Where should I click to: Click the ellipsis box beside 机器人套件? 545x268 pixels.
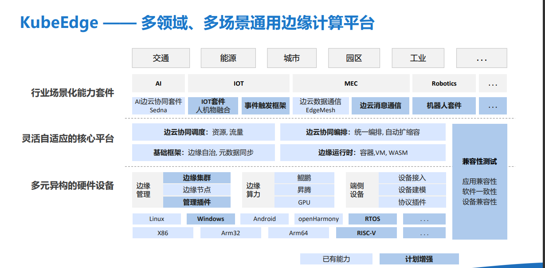(493, 106)
